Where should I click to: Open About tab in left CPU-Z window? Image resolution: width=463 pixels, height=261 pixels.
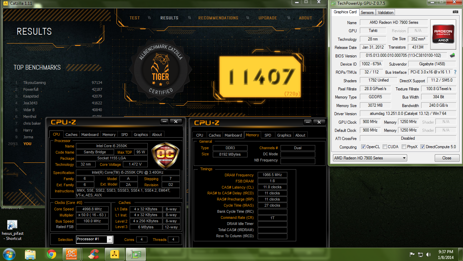coord(157,135)
